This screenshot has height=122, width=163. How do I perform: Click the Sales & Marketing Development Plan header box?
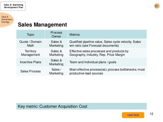point(13,6)
